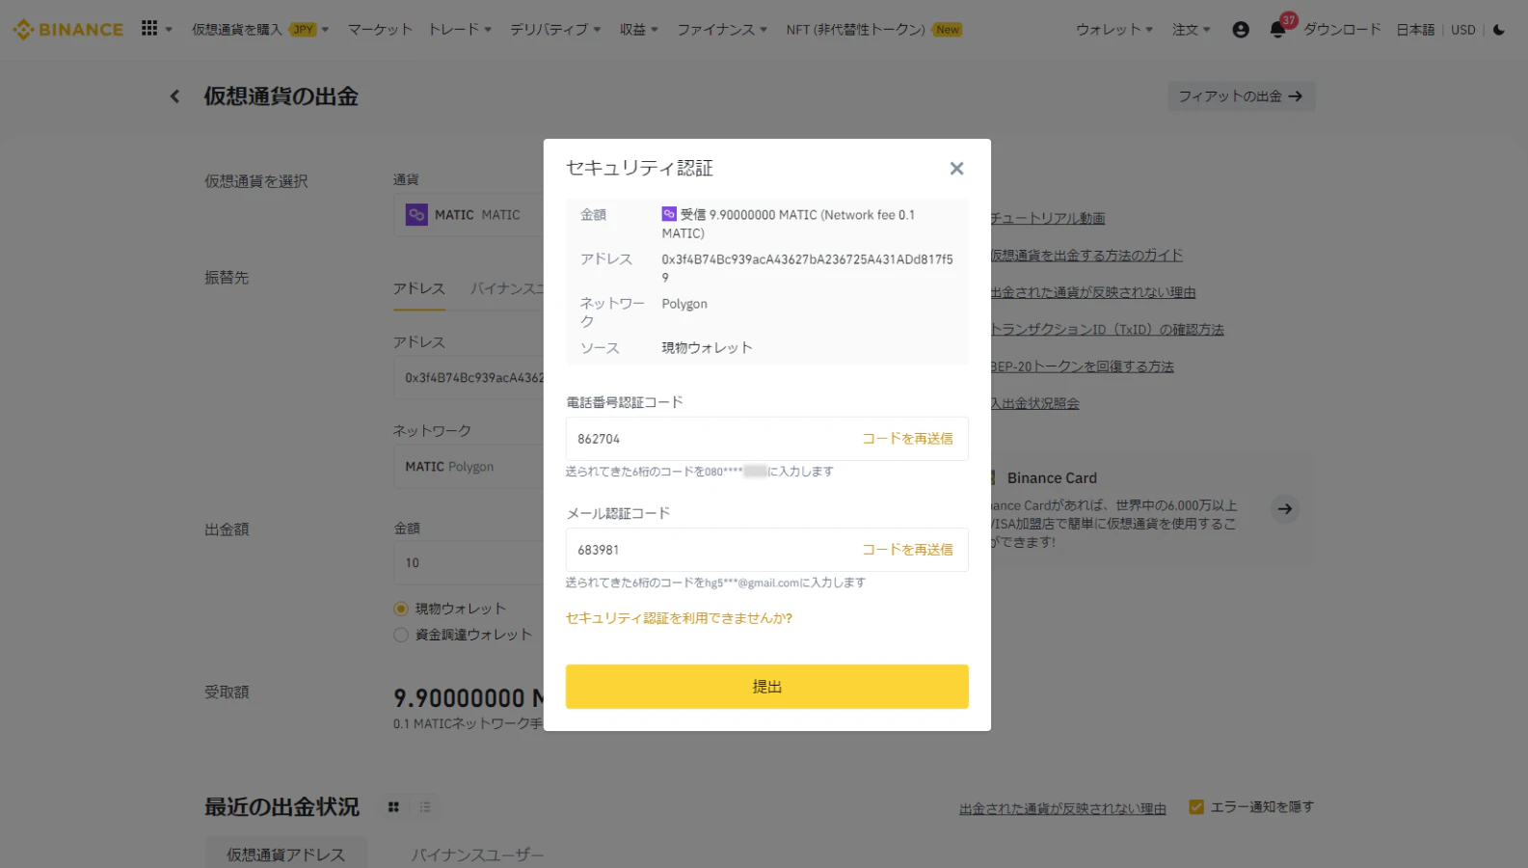This screenshot has height=868, width=1528.
Task: Expand the 収益 menu
Action: (638, 30)
